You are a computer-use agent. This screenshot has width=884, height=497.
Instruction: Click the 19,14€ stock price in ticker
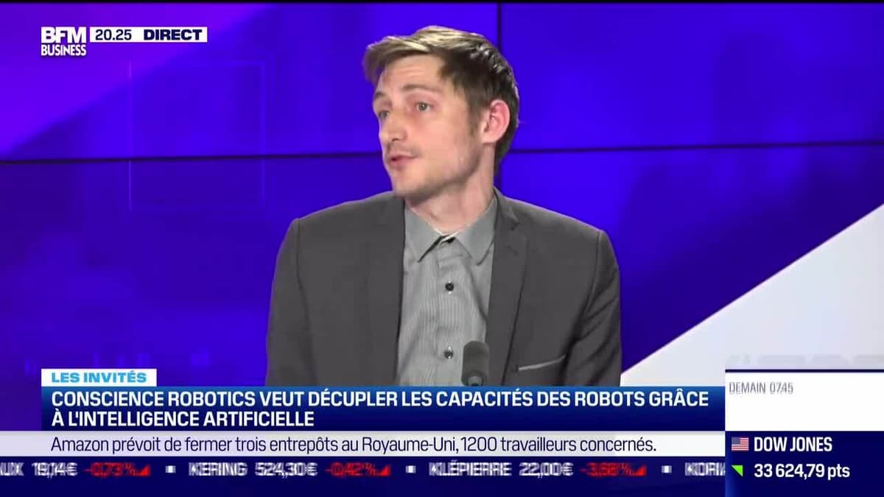55,469
